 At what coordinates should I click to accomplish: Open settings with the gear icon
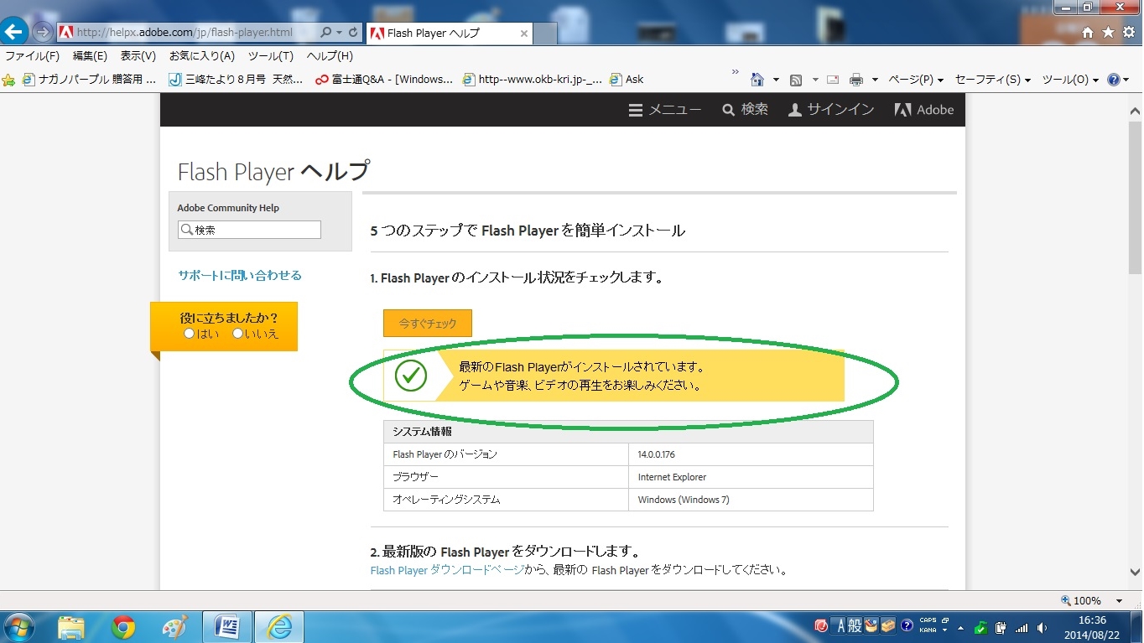click(x=1128, y=32)
